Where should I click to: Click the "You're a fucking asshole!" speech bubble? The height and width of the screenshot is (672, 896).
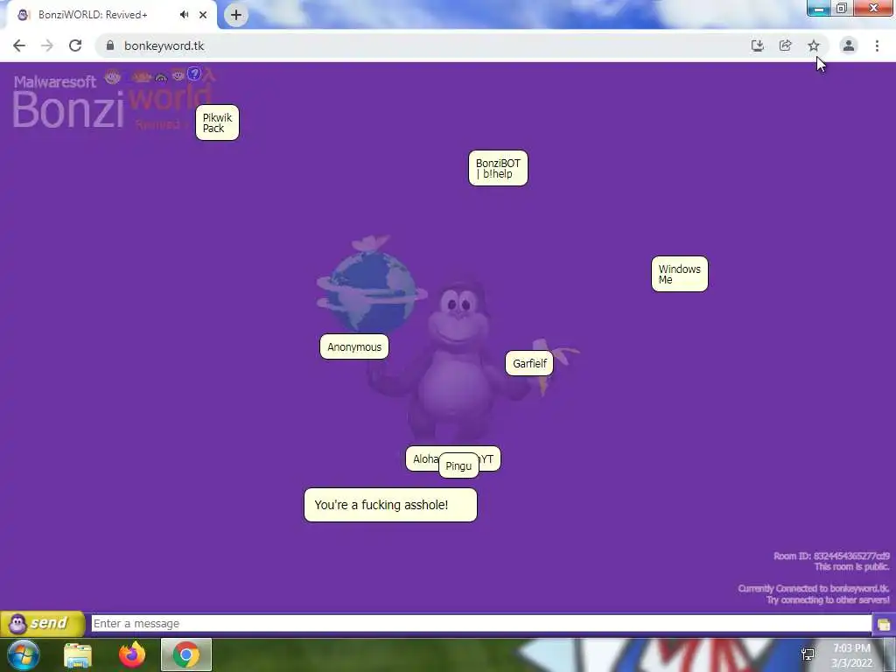pyautogui.click(x=390, y=505)
